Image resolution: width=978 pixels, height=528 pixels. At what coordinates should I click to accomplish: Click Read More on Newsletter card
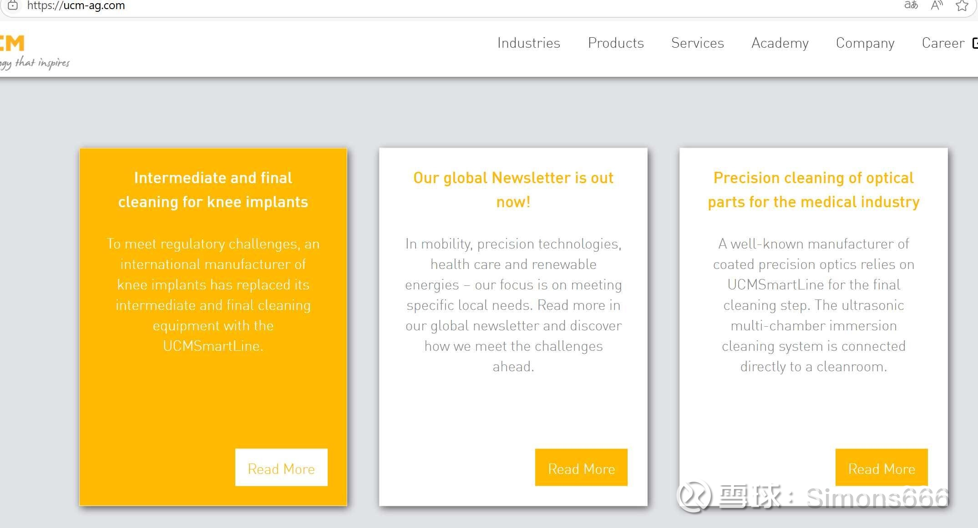pos(581,468)
